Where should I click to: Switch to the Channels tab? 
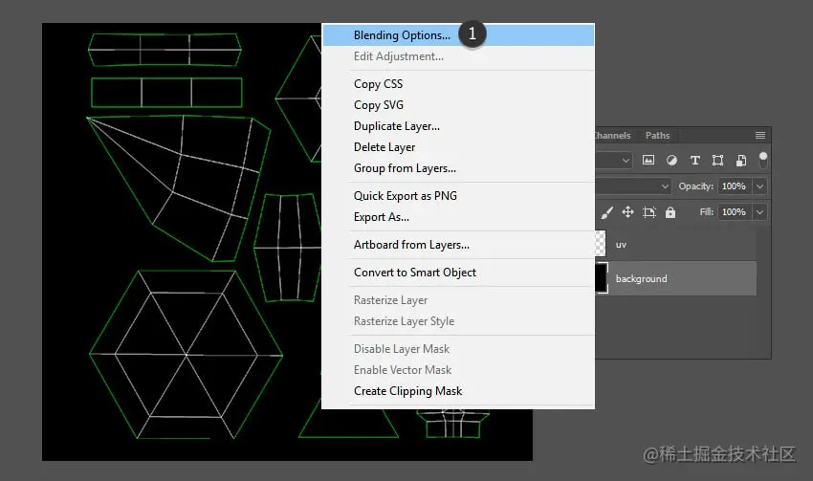tap(613, 135)
